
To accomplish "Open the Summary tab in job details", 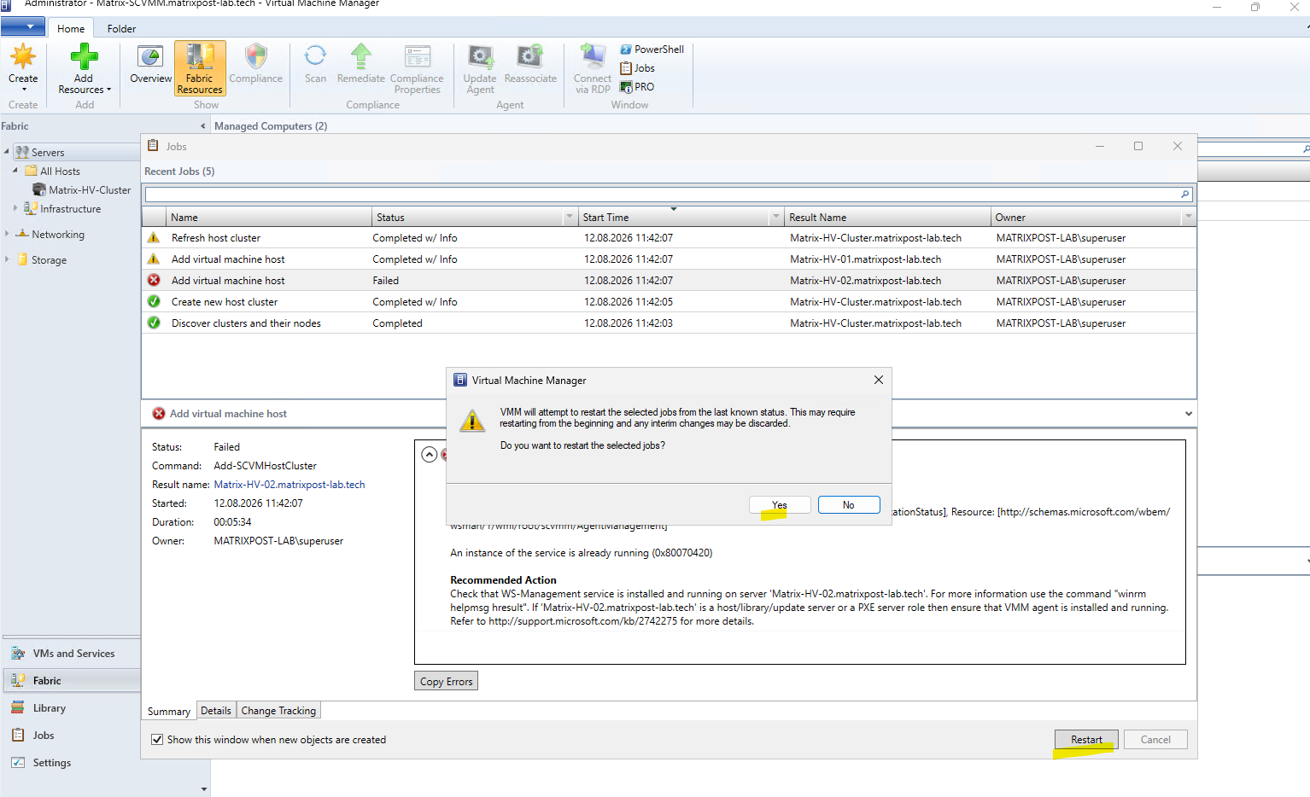I will pos(169,711).
